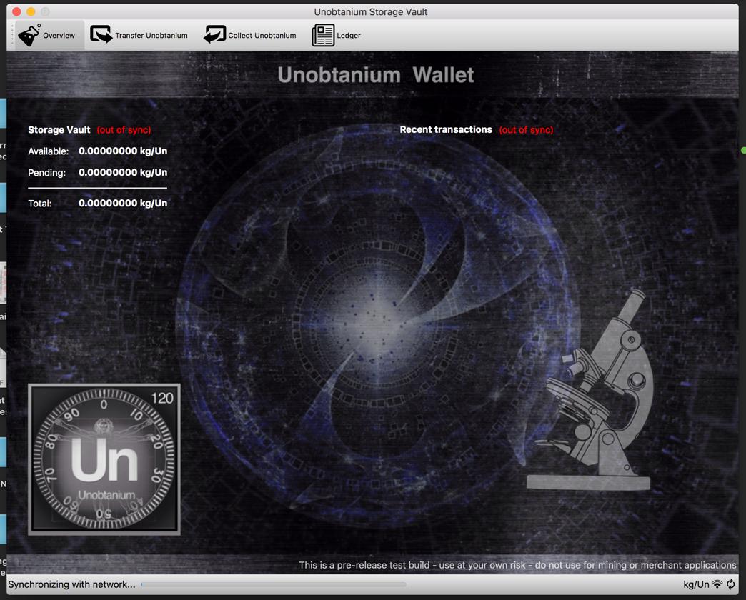
Task: Click "out of sync" beside Recent transactions
Action: click(x=526, y=130)
